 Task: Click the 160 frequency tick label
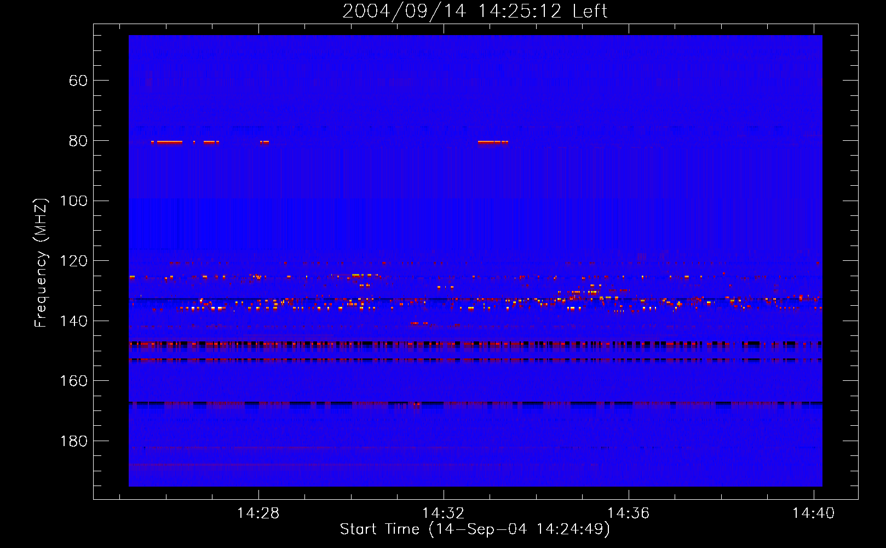(x=73, y=381)
